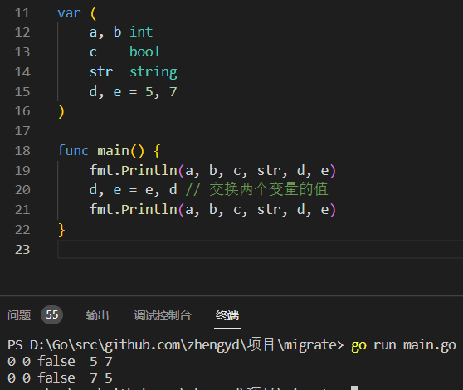Click 'main()' function name on line 18
The height and width of the screenshot is (390, 463).
pos(121,151)
